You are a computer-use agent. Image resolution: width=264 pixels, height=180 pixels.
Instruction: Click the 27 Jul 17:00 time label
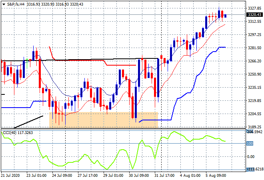(x=88, y=176)
